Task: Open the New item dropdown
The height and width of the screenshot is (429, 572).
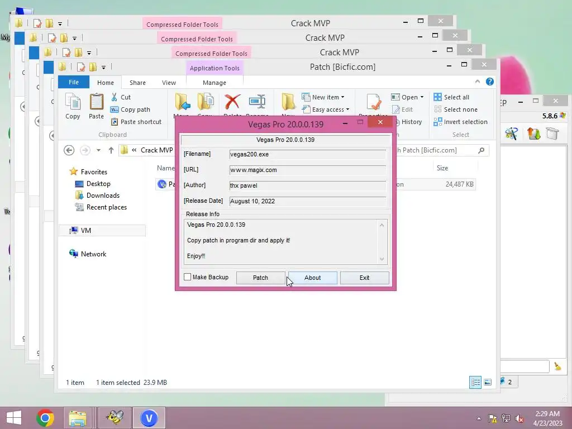Action: (x=323, y=97)
